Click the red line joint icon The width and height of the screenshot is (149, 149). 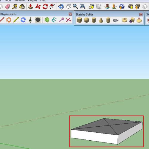pos(2,20)
